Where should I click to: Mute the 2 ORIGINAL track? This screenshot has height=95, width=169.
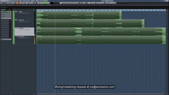(16, 28)
